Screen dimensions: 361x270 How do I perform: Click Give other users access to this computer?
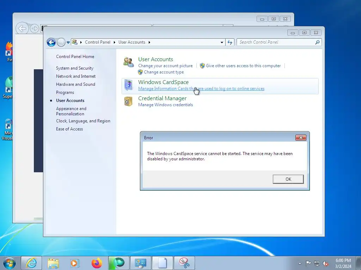[x=243, y=66]
